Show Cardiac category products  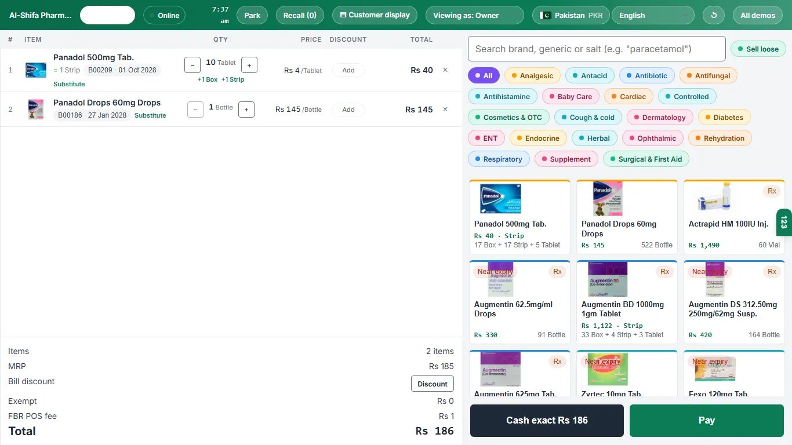(628, 96)
